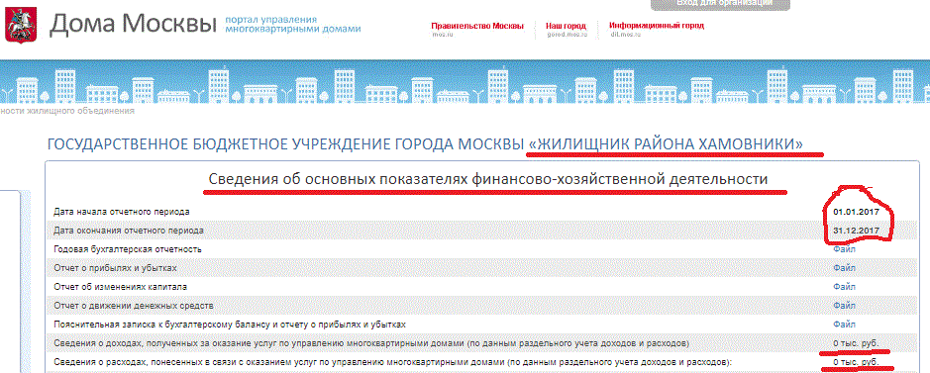Image resolution: width=930 pixels, height=373 pixels.
Task: Click the Отчет об изменениях капитала label
Action: pyautogui.click(x=121, y=287)
